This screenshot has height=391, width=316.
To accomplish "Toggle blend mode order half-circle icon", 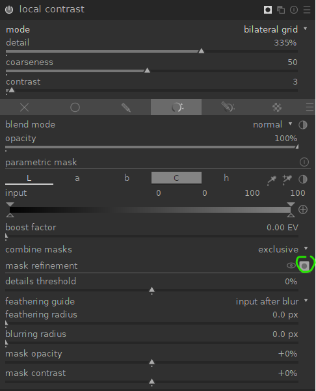I will (x=303, y=125).
